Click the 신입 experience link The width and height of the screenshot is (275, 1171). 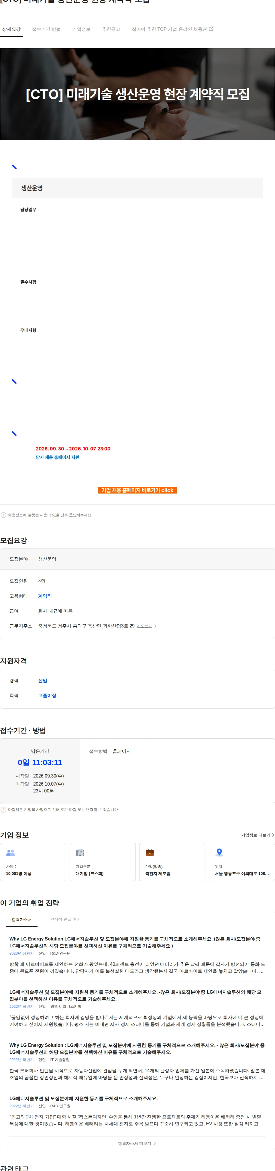point(43,681)
